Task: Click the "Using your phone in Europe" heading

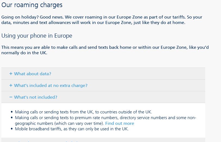Action: pos(37,36)
